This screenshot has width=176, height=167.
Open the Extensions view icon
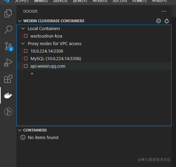(x=8, y=79)
